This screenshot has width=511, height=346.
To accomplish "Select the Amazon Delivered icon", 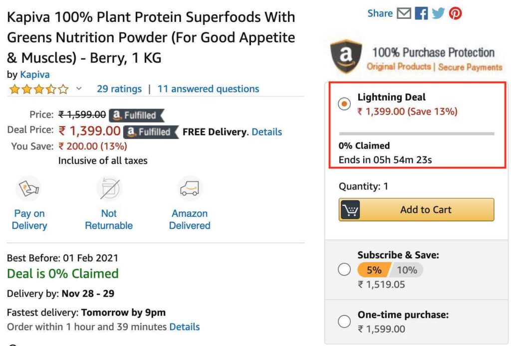I will pyautogui.click(x=190, y=188).
